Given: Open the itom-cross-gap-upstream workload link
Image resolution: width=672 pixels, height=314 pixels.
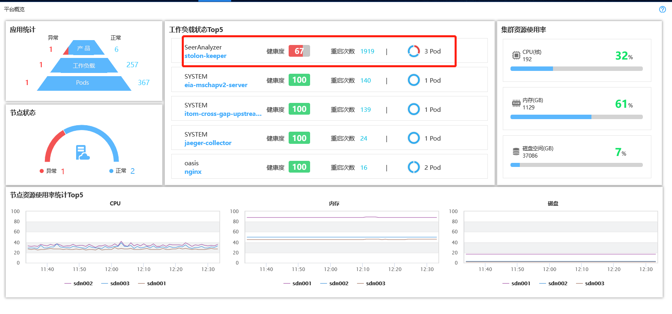Looking at the screenshot, I should pyautogui.click(x=223, y=114).
